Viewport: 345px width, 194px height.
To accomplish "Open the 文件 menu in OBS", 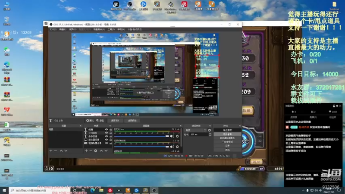I will click(x=53, y=29).
